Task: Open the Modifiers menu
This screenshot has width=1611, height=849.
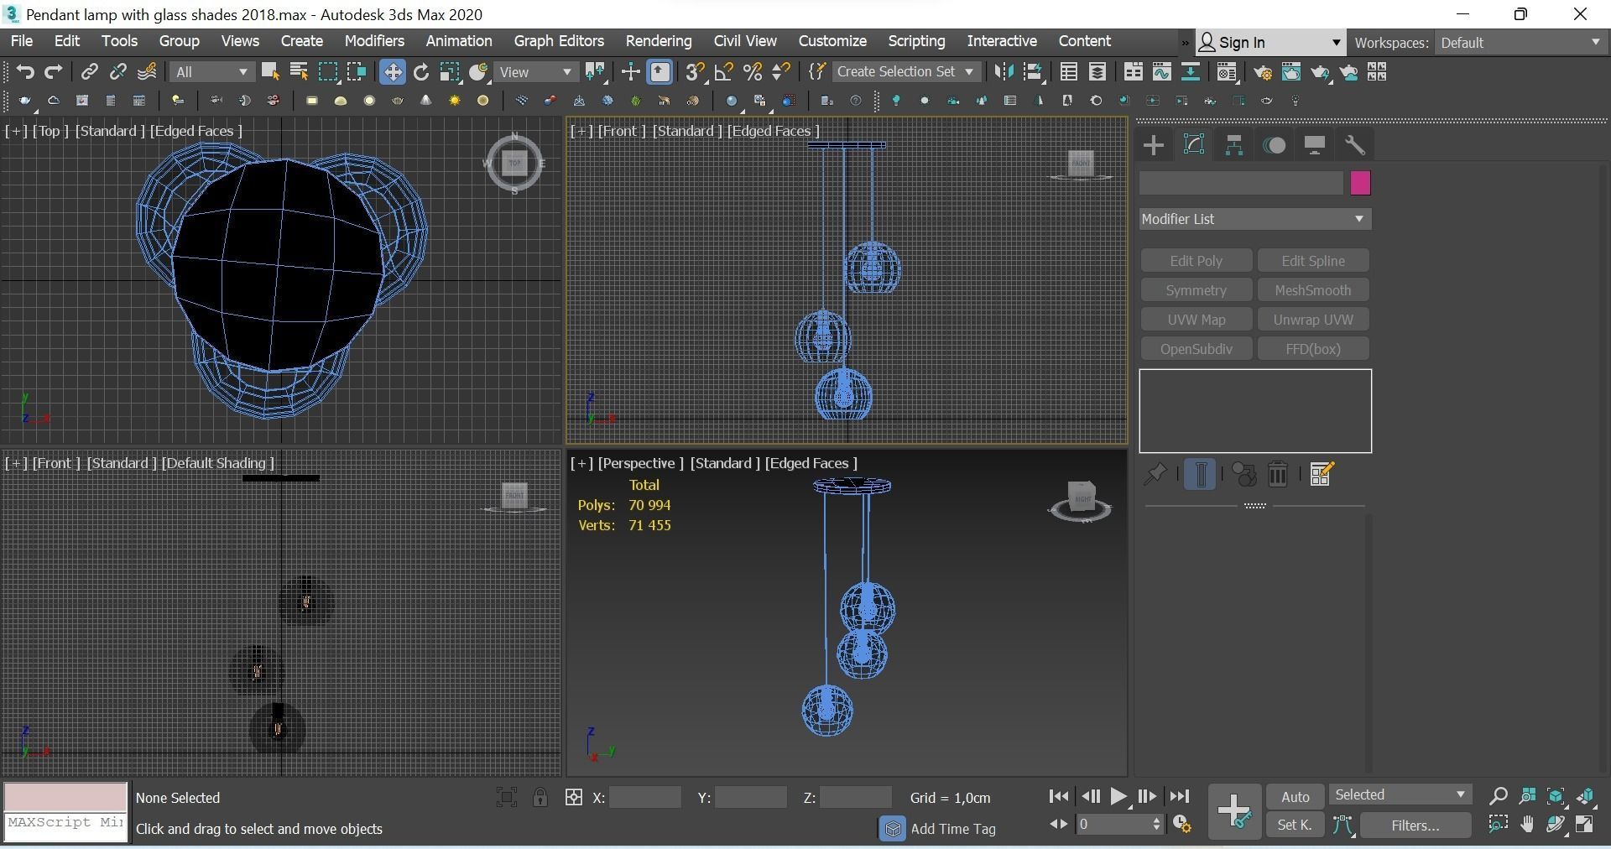Action: click(x=374, y=41)
